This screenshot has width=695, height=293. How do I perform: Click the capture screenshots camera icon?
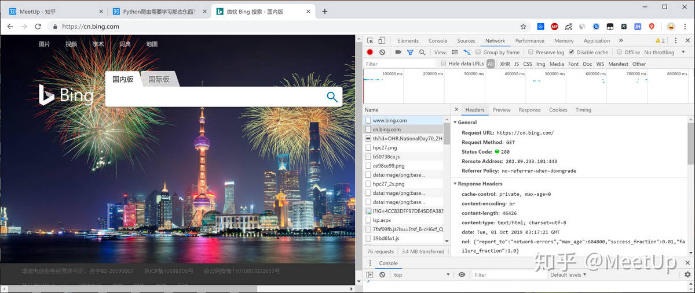(x=398, y=52)
